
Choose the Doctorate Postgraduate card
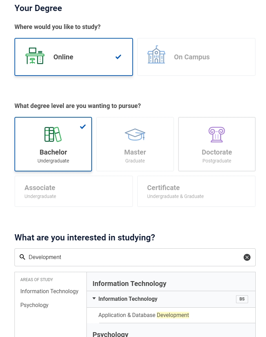pyautogui.click(x=217, y=155)
